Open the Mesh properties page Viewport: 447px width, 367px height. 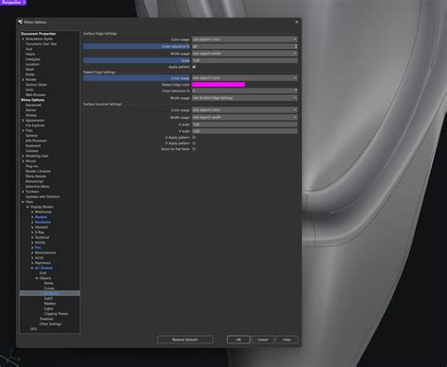(x=29, y=69)
